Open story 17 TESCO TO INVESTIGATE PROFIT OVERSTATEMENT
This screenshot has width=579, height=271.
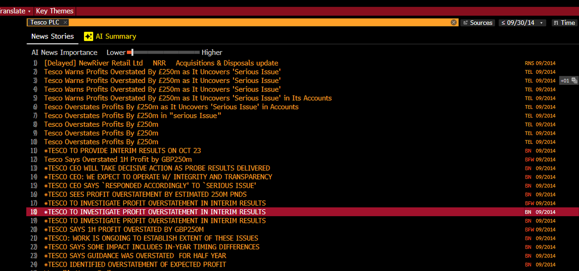pos(155,203)
